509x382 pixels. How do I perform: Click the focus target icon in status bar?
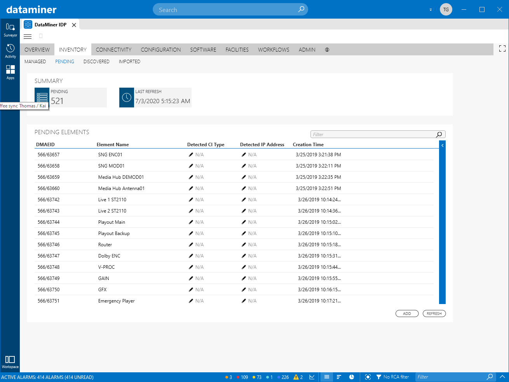tap(368, 377)
